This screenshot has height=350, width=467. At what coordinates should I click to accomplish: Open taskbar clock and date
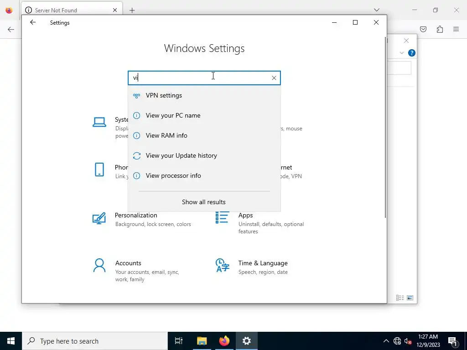[428, 341]
